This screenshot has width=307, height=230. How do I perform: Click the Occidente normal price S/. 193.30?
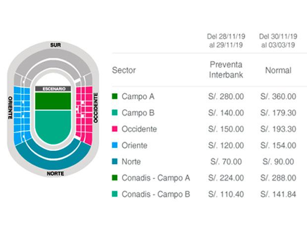pyautogui.click(x=278, y=129)
